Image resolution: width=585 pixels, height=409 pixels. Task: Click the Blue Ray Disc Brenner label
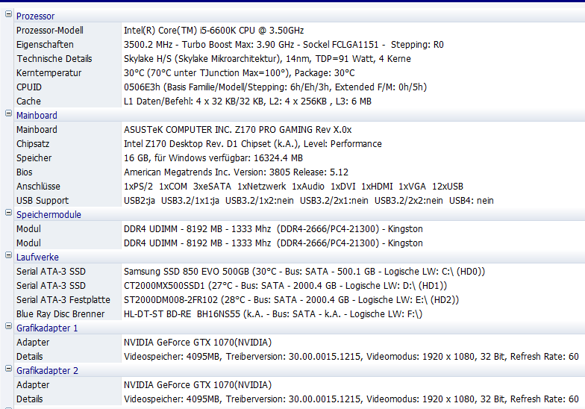point(60,313)
